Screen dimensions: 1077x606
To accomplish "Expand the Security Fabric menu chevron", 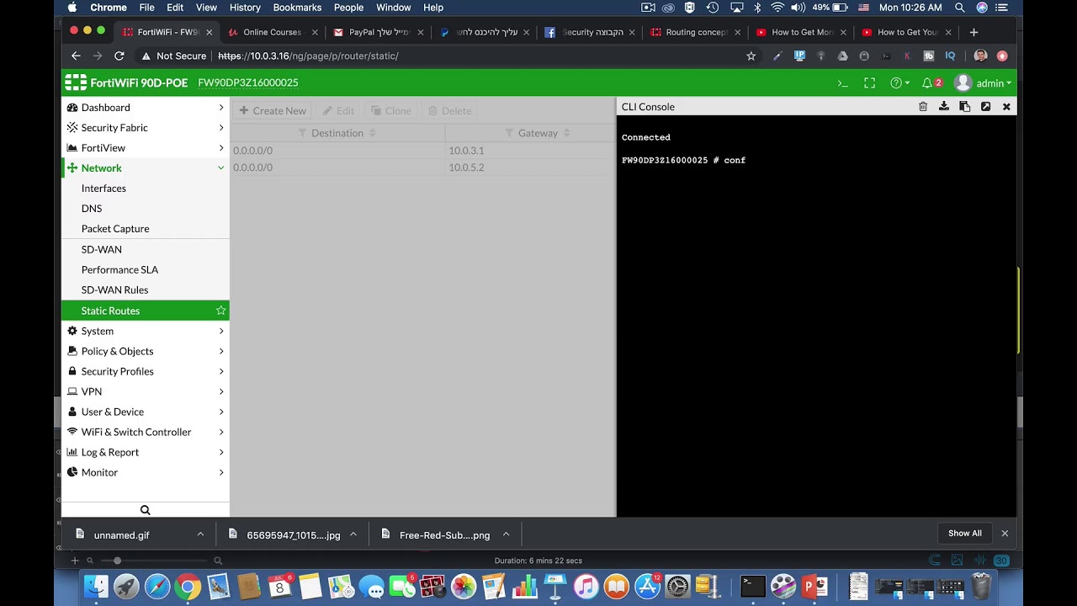I will click(x=221, y=128).
